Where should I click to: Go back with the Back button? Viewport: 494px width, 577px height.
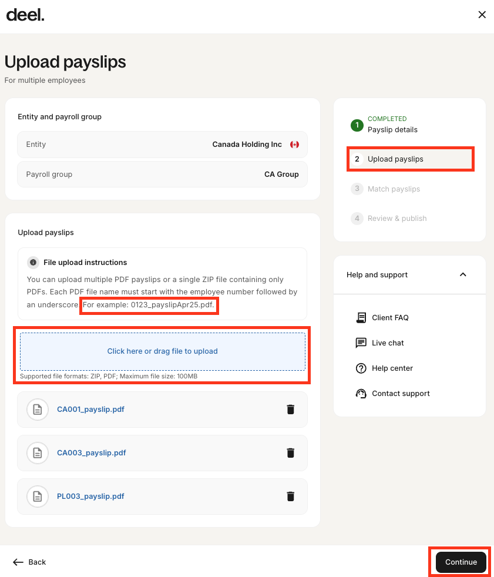click(29, 562)
